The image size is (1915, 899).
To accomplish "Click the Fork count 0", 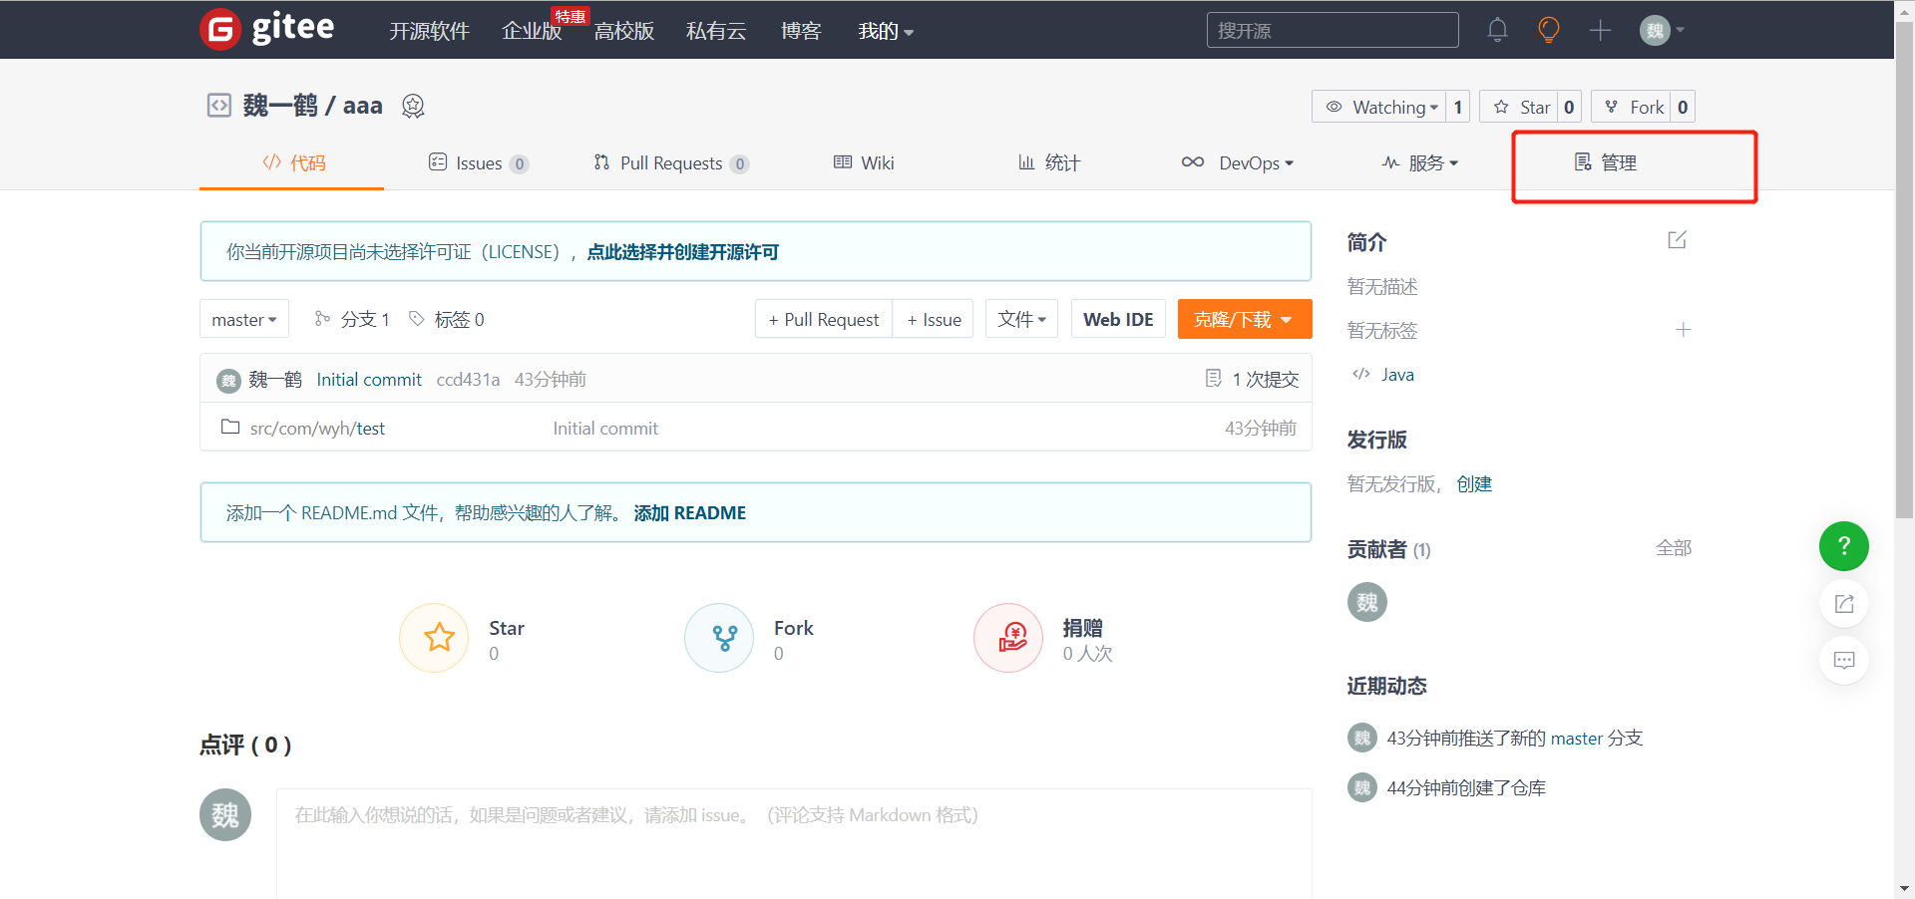I will [1684, 107].
